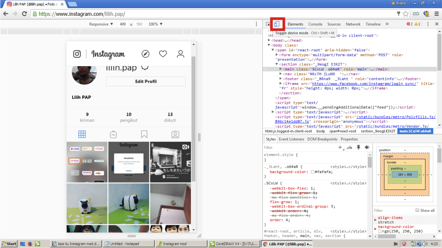Click the Instagram camera logo icon
Viewport: 442px width, 248px height.
(77, 54)
